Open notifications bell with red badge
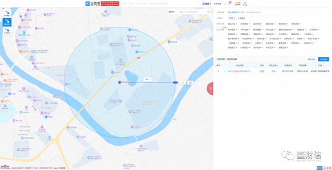 click(x=229, y=4)
